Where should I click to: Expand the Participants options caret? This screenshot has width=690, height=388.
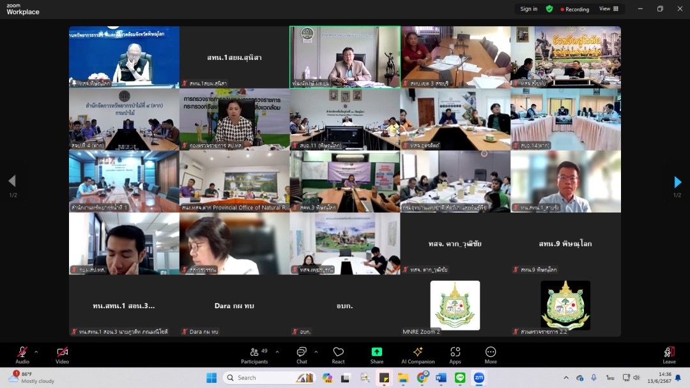[x=277, y=352]
